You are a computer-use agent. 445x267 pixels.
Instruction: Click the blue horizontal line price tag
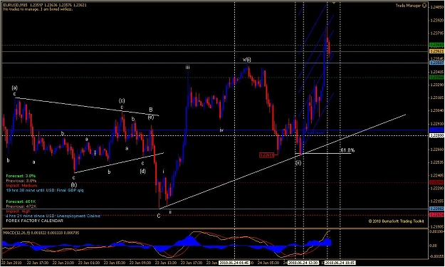pos(436,130)
